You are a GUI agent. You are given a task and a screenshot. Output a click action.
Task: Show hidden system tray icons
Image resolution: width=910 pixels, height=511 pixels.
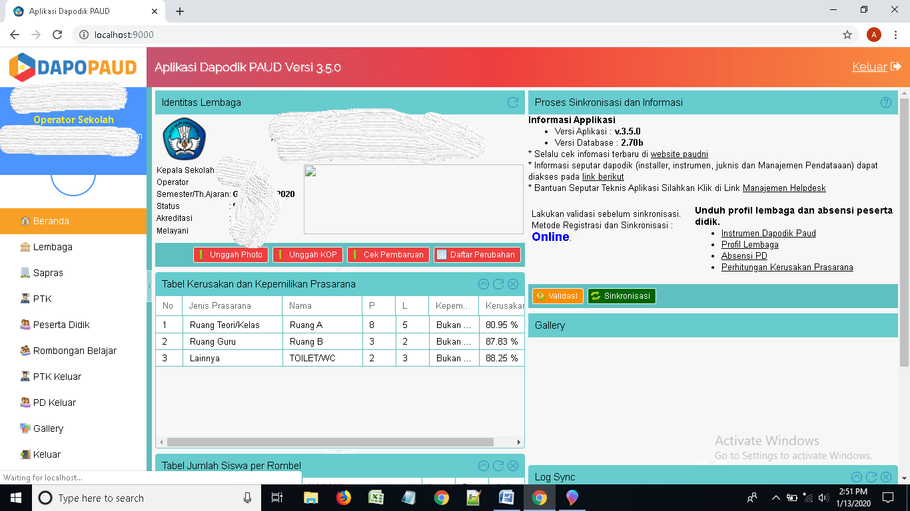775,498
